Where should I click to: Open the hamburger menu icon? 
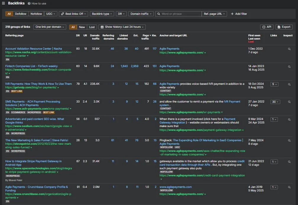pos(4,3)
